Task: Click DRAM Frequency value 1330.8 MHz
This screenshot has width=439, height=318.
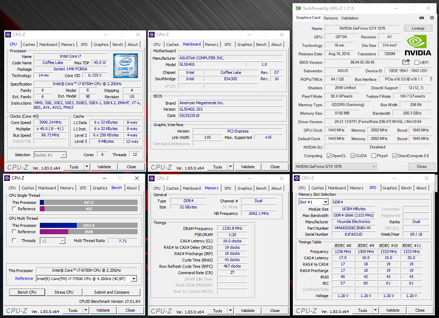Action: (232, 228)
